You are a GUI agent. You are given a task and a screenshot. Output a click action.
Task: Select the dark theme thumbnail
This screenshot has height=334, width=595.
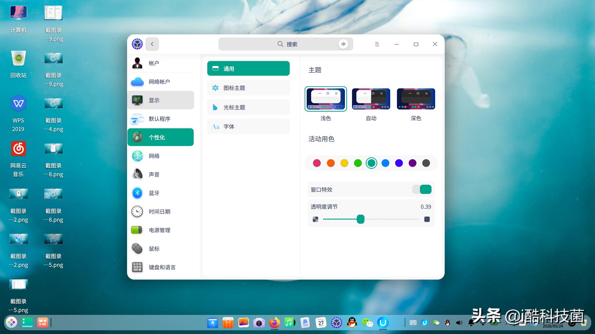point(416,99)
